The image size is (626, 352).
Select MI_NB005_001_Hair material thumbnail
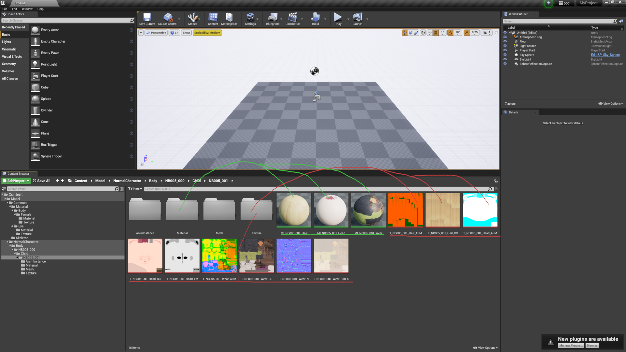click(294, 210)
